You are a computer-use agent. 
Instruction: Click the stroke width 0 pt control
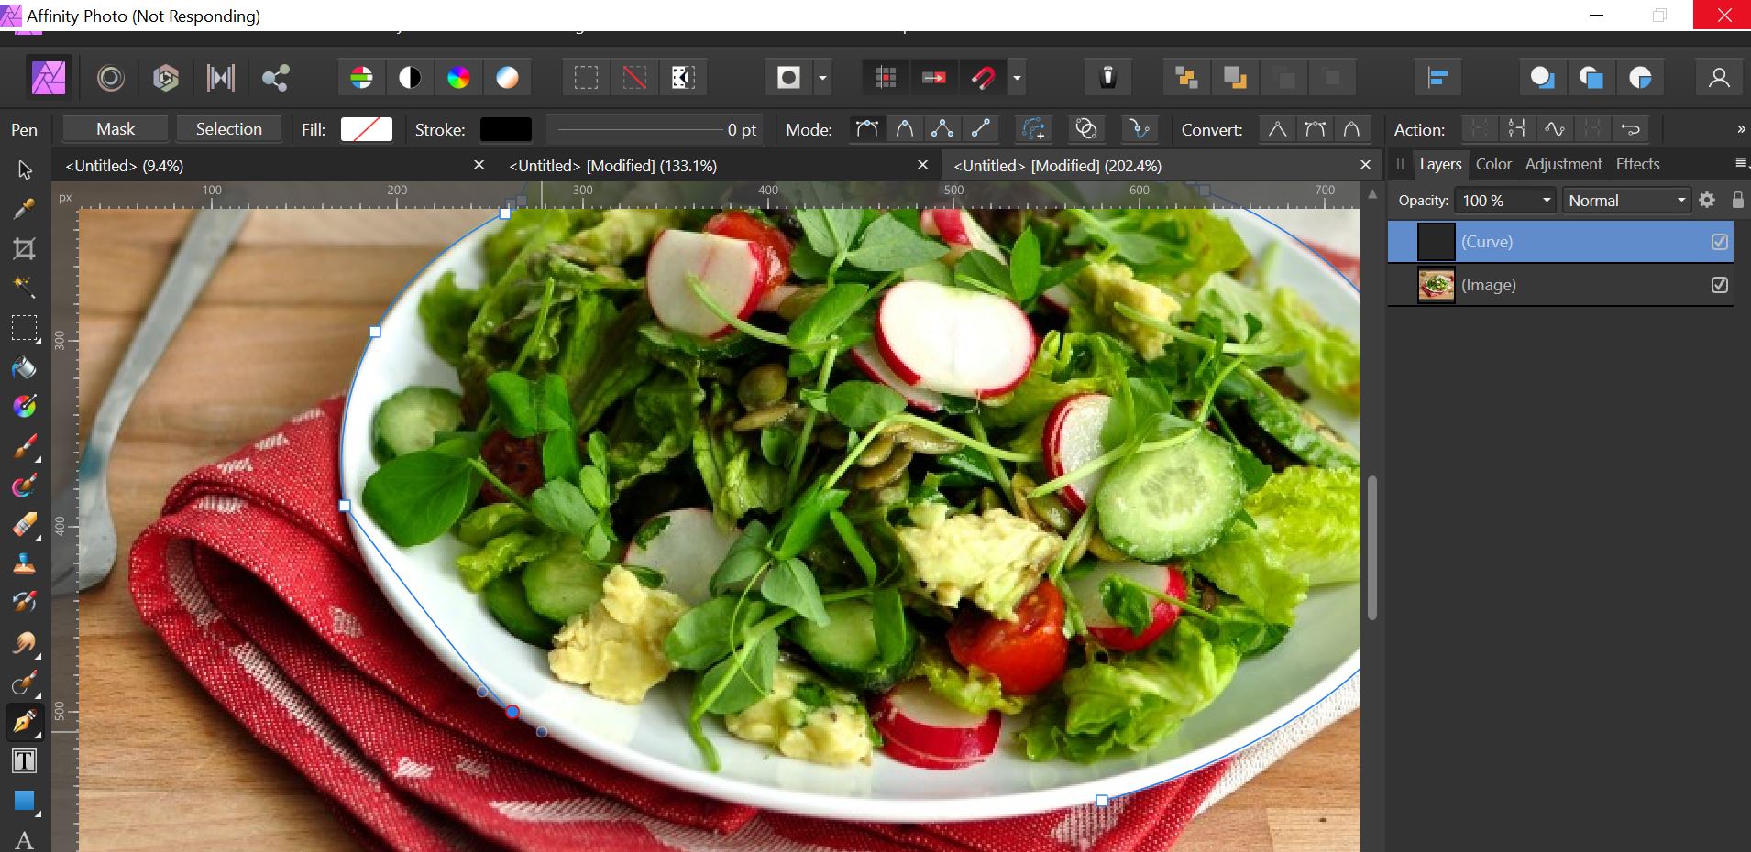tap(655, 129)
